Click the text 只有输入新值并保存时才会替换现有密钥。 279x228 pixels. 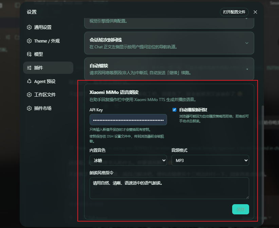pos(120,130)
